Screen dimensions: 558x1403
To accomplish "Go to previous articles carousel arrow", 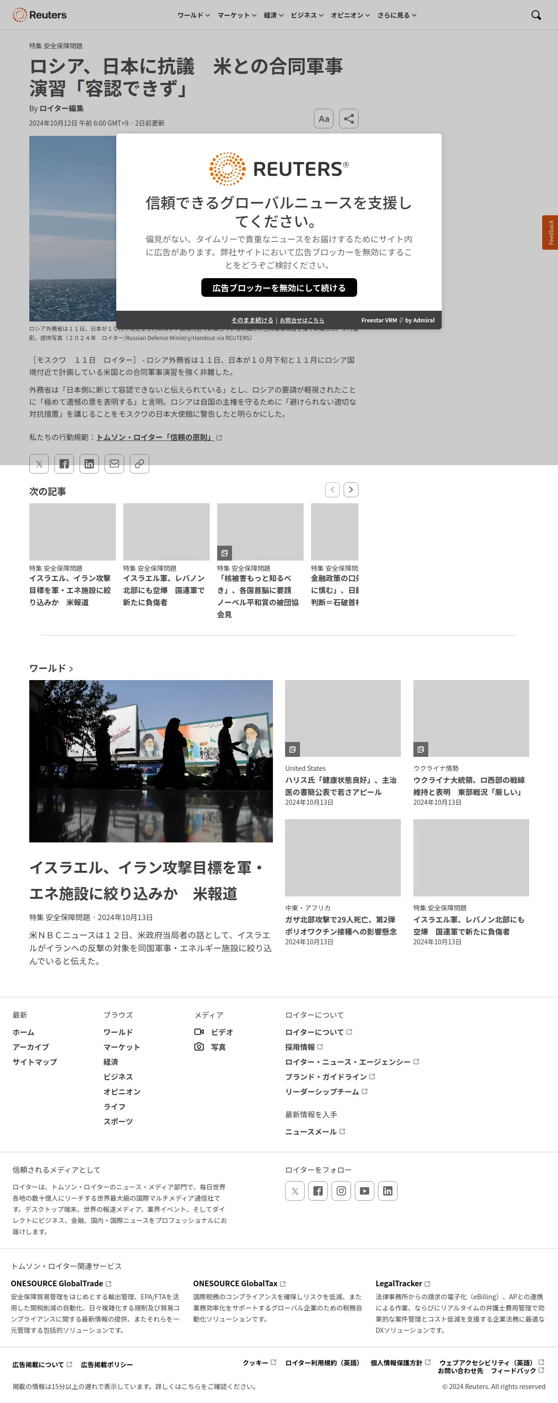I will (332, 490).
